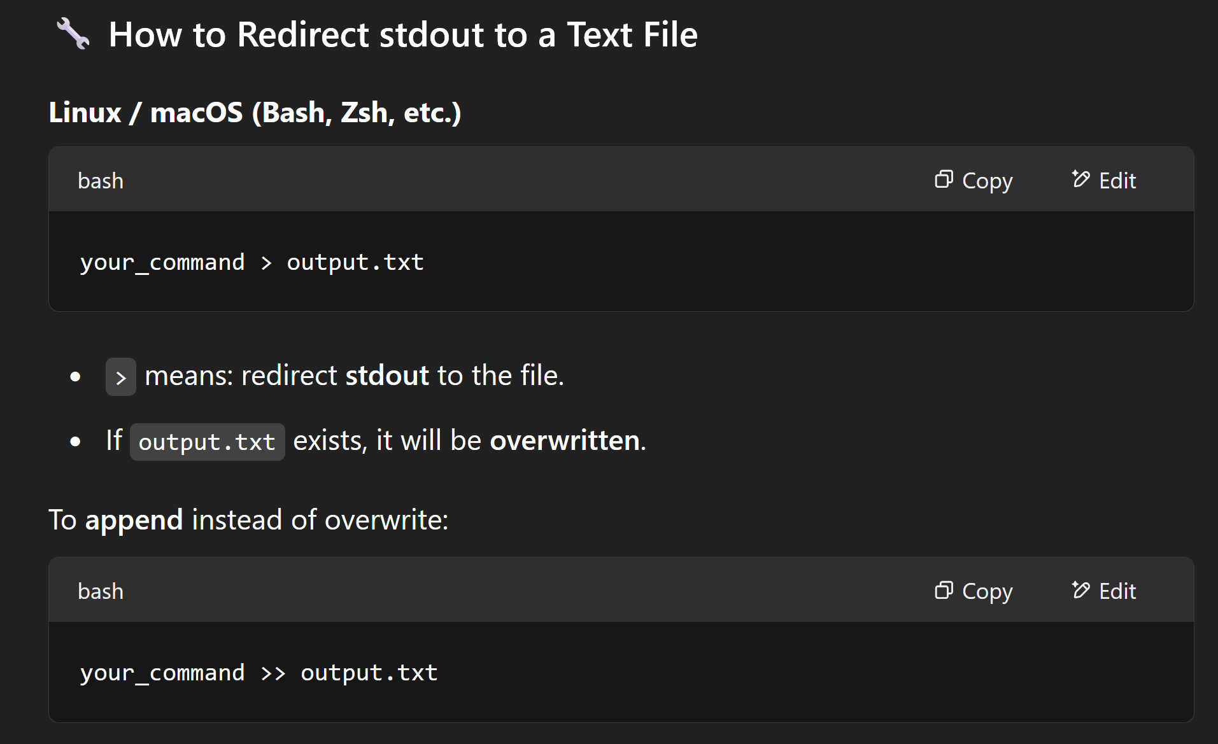Copy the first bash code block
Viewport: 1218px width, 744px height.
point(974,180)
